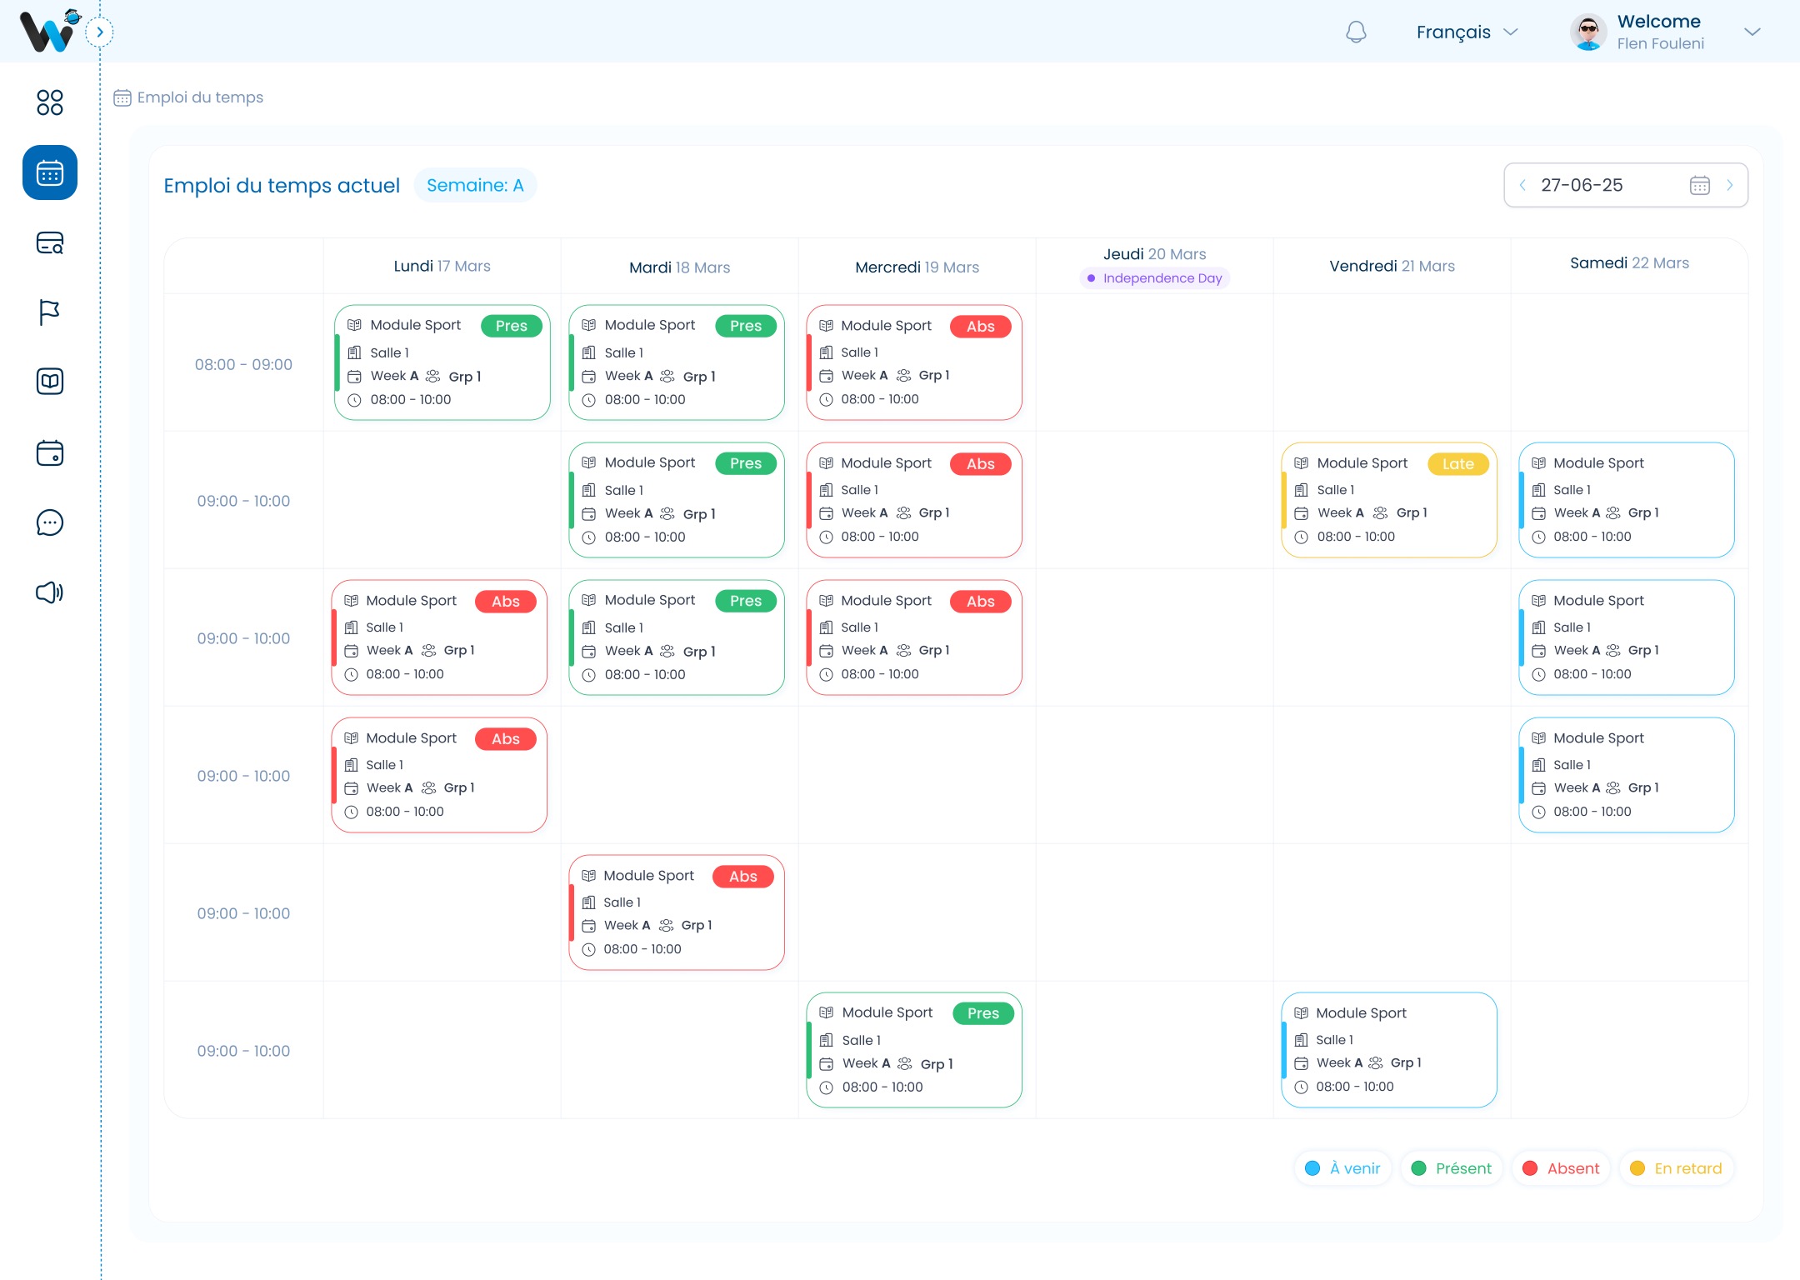Select the À venir legend item
Image resolution: width=1800 pixels, height=1280 pixels.
(1342, 1168)
